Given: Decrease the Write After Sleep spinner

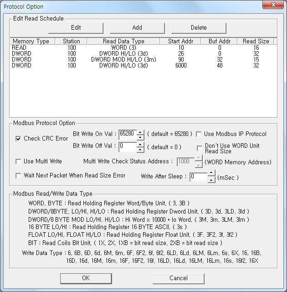Looking at the screenshot, I should tap(211, 180).
